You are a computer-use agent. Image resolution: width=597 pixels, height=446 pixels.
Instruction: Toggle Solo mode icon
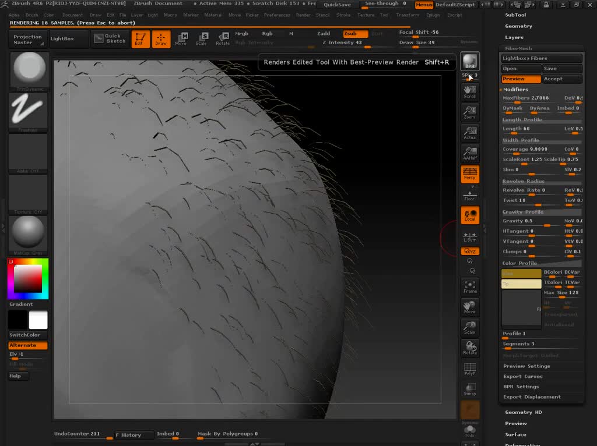[x=470, y=431]
